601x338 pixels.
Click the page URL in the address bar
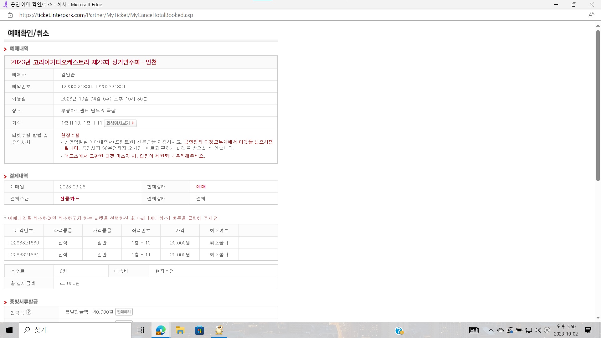[x=106, y=15]
